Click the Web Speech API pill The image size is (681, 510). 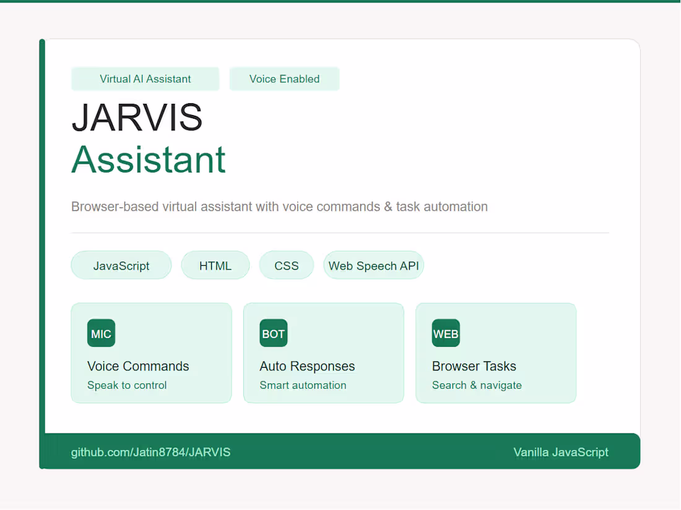point(373,265)
